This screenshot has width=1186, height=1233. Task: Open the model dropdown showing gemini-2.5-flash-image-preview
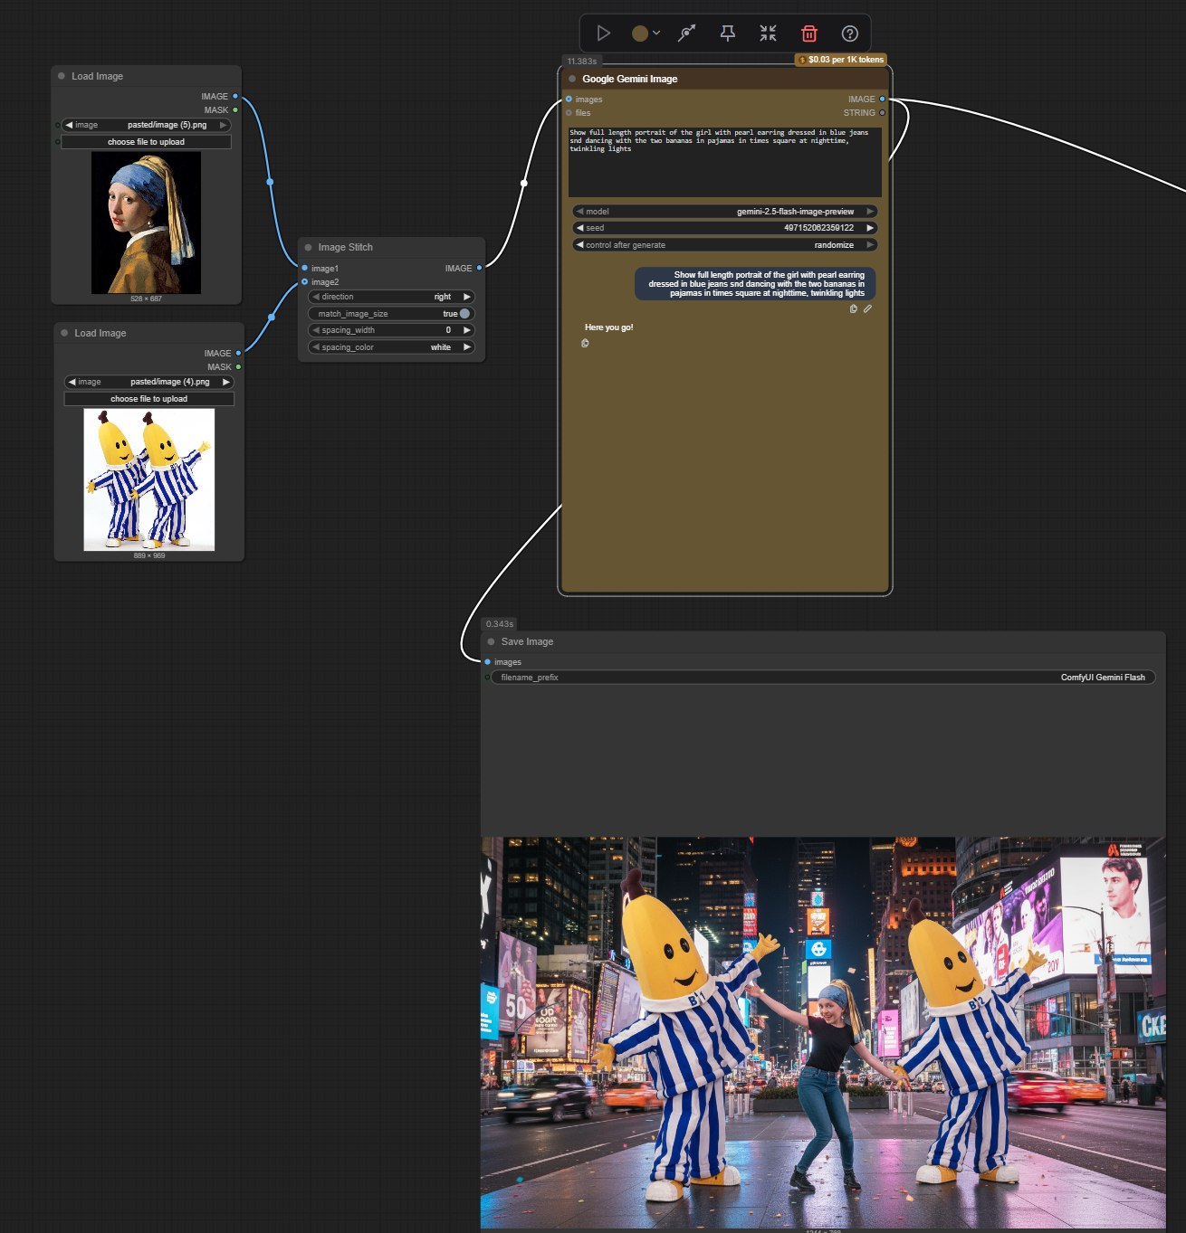click(724, 211)
